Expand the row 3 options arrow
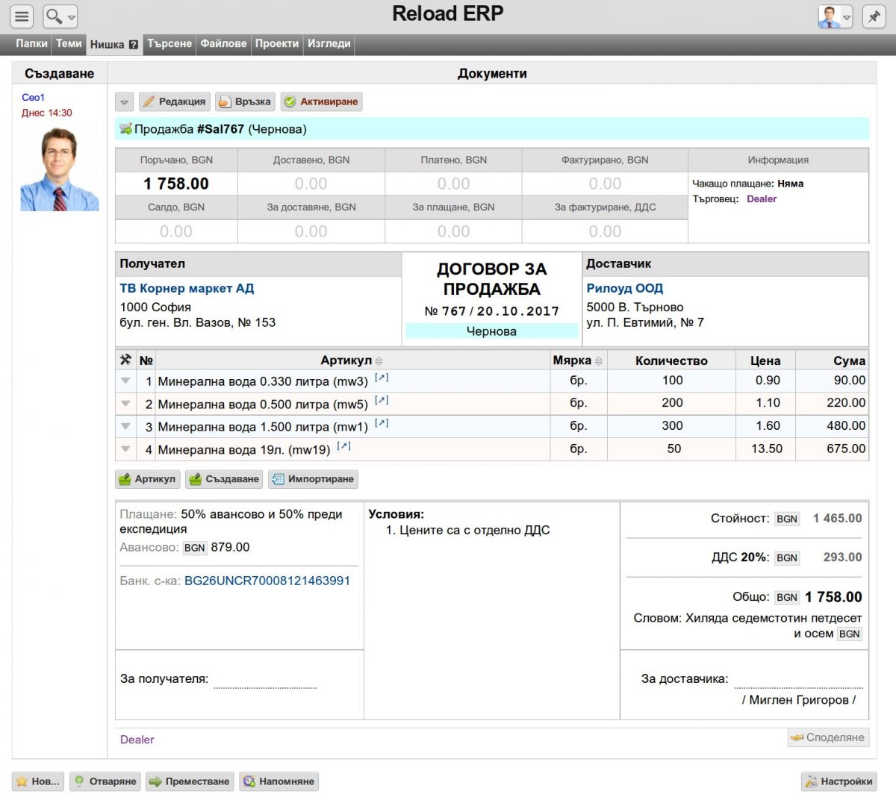This screenshot has width=896, height=809. (x=125, y=426)
